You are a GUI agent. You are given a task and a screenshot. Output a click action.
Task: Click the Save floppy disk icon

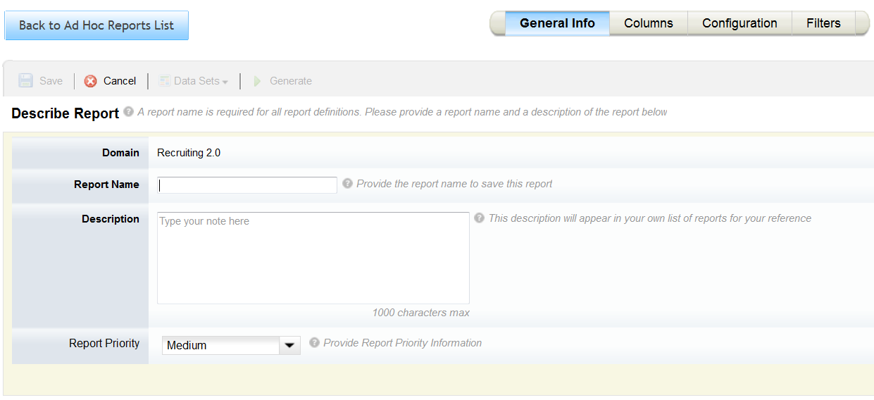[25, 80]
